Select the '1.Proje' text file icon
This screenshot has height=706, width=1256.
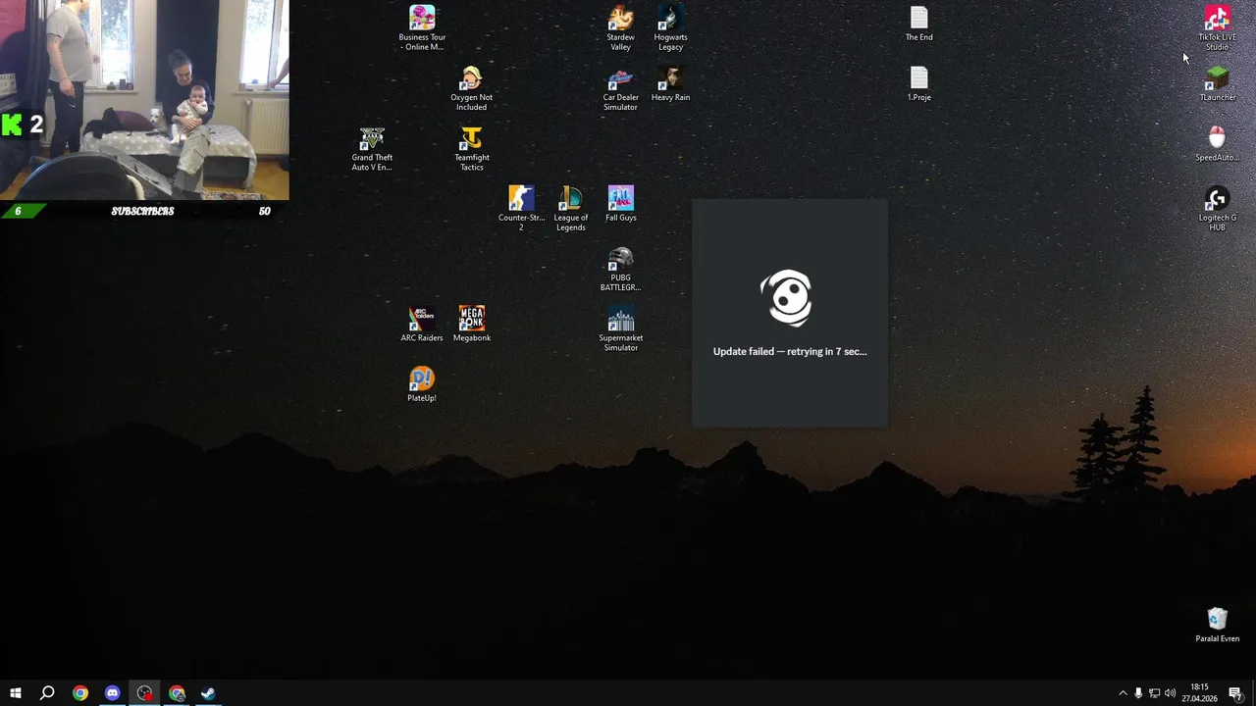[x=918, y=84]
